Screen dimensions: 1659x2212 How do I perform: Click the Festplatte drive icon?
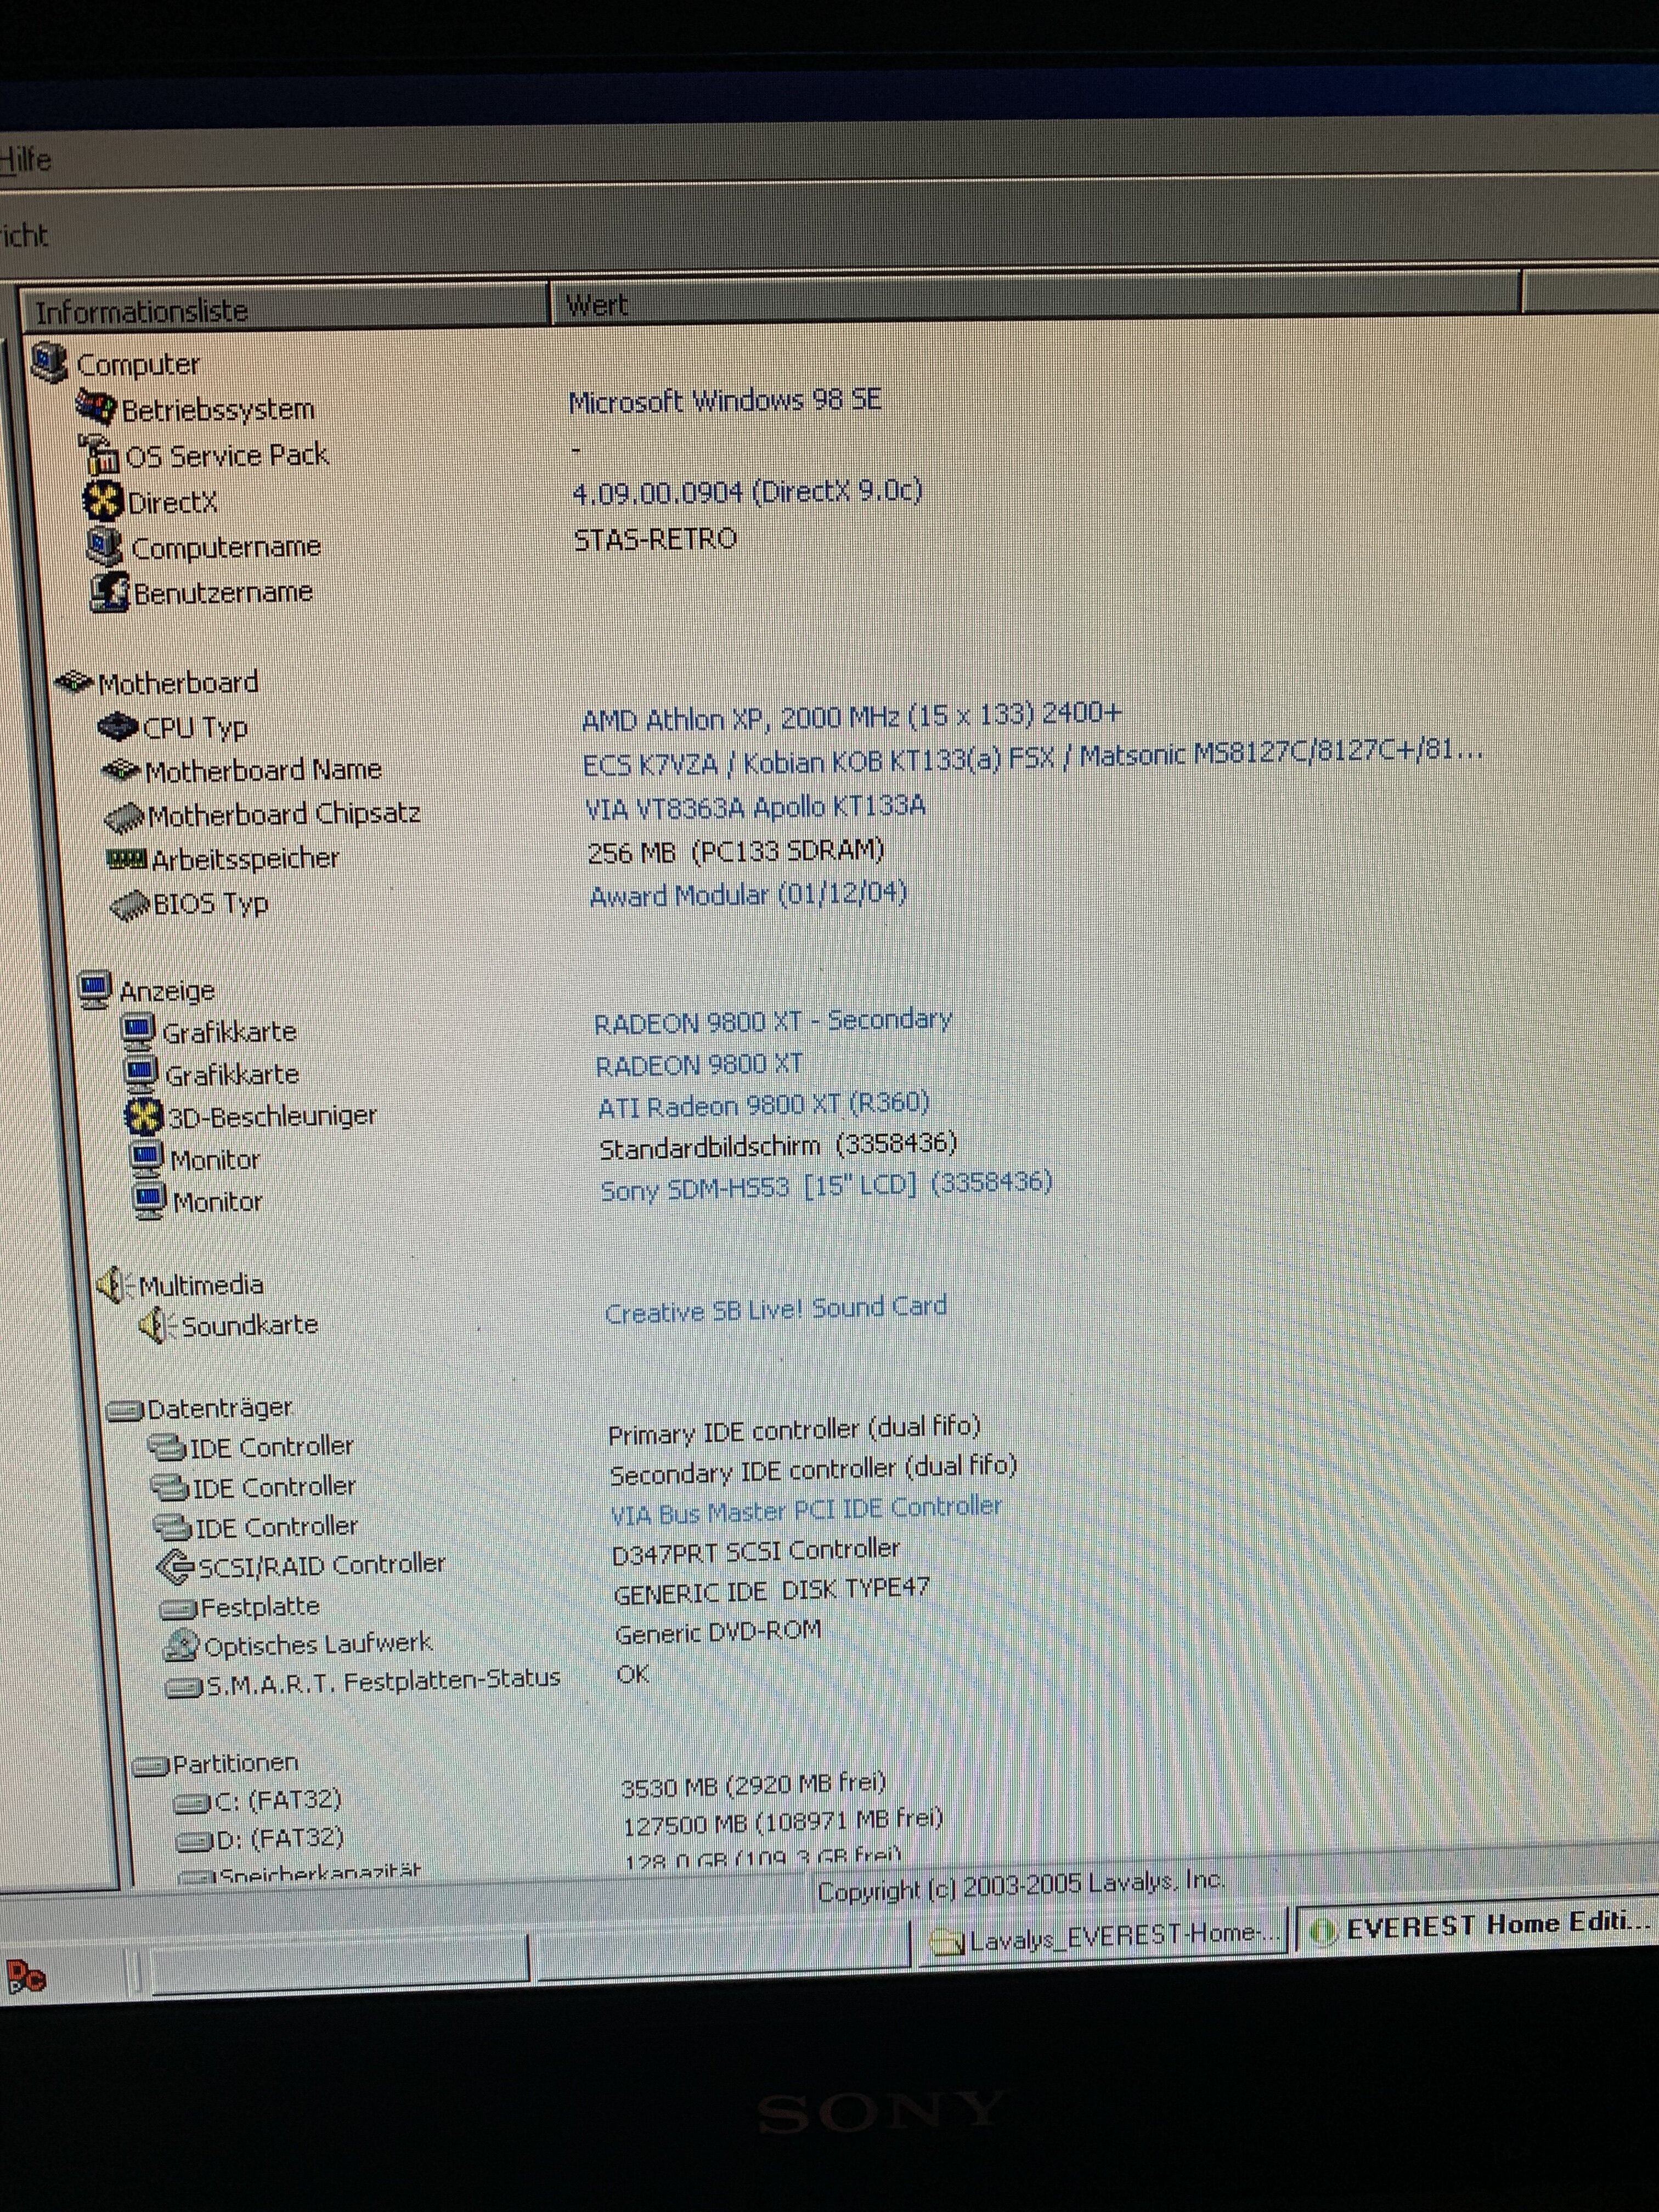click(178, 1609)
